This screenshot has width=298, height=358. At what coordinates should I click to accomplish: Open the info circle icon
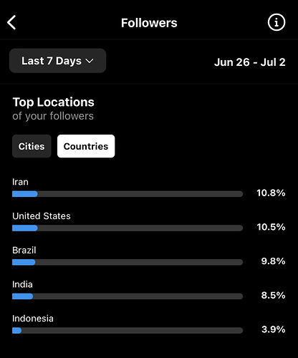(x=277, y=22)
